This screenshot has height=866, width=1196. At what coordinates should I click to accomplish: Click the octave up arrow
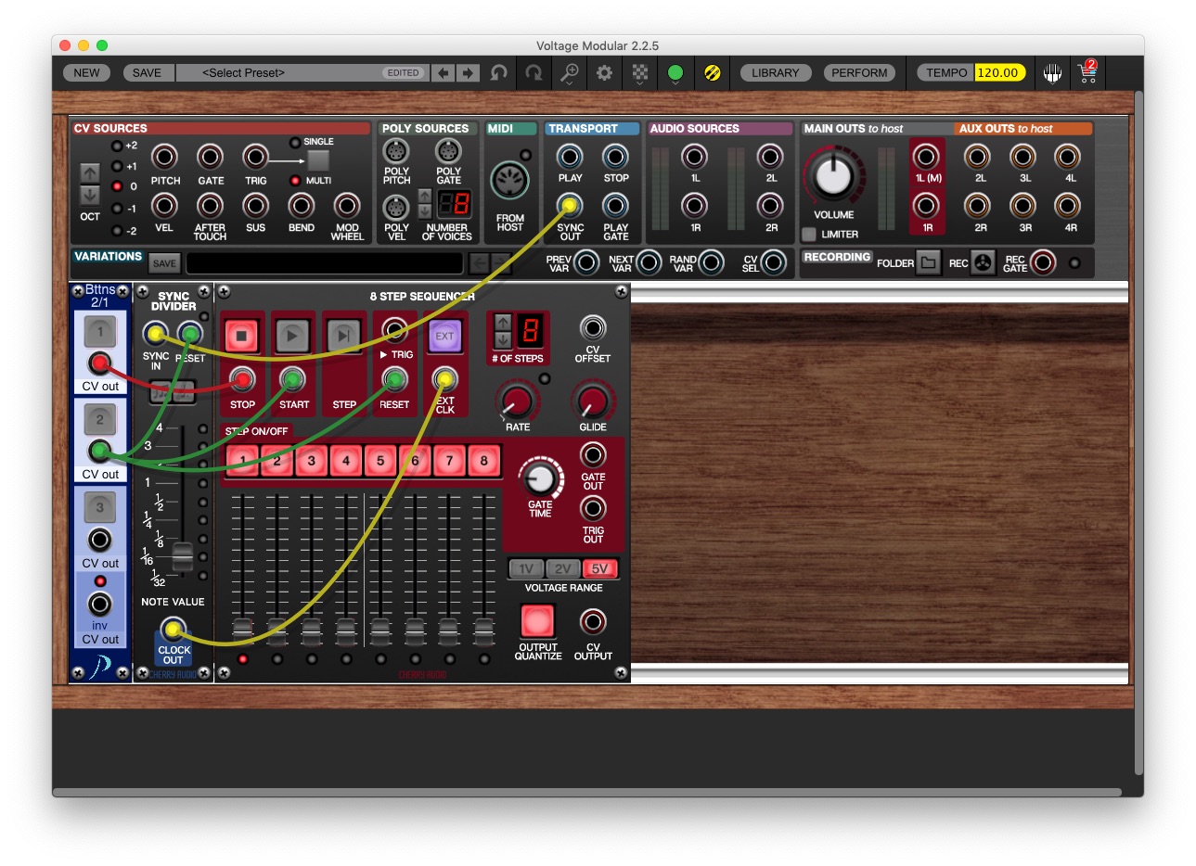pos(90,172)
